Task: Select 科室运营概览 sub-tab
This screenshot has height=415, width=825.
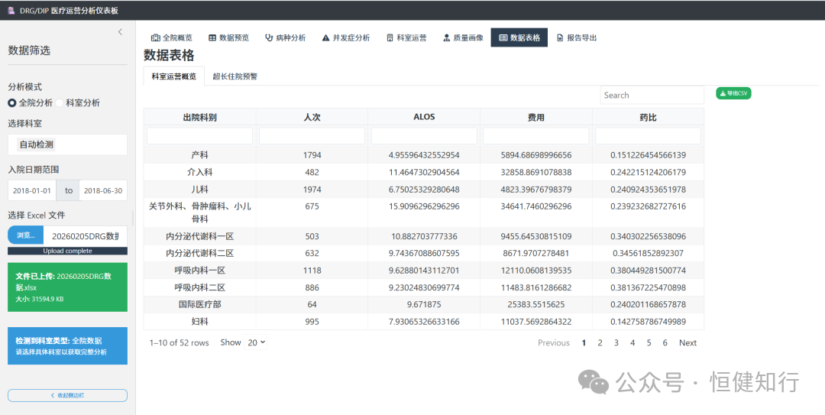Action: pos(173,76)
